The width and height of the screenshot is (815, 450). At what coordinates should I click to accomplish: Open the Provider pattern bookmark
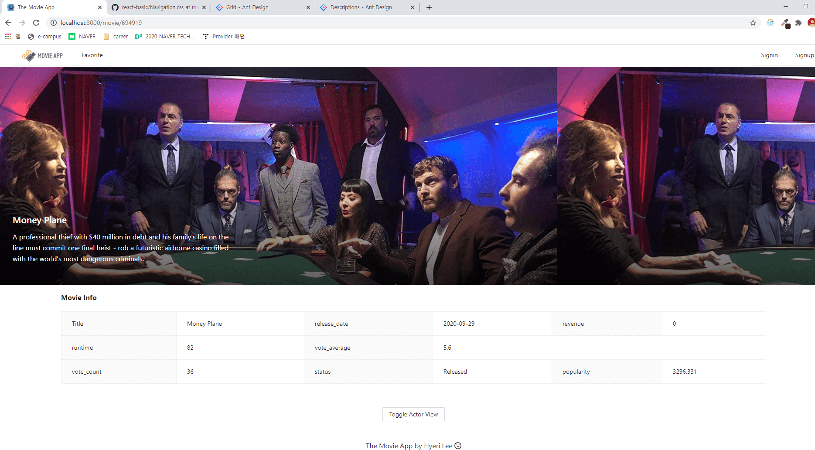point(224,37)
